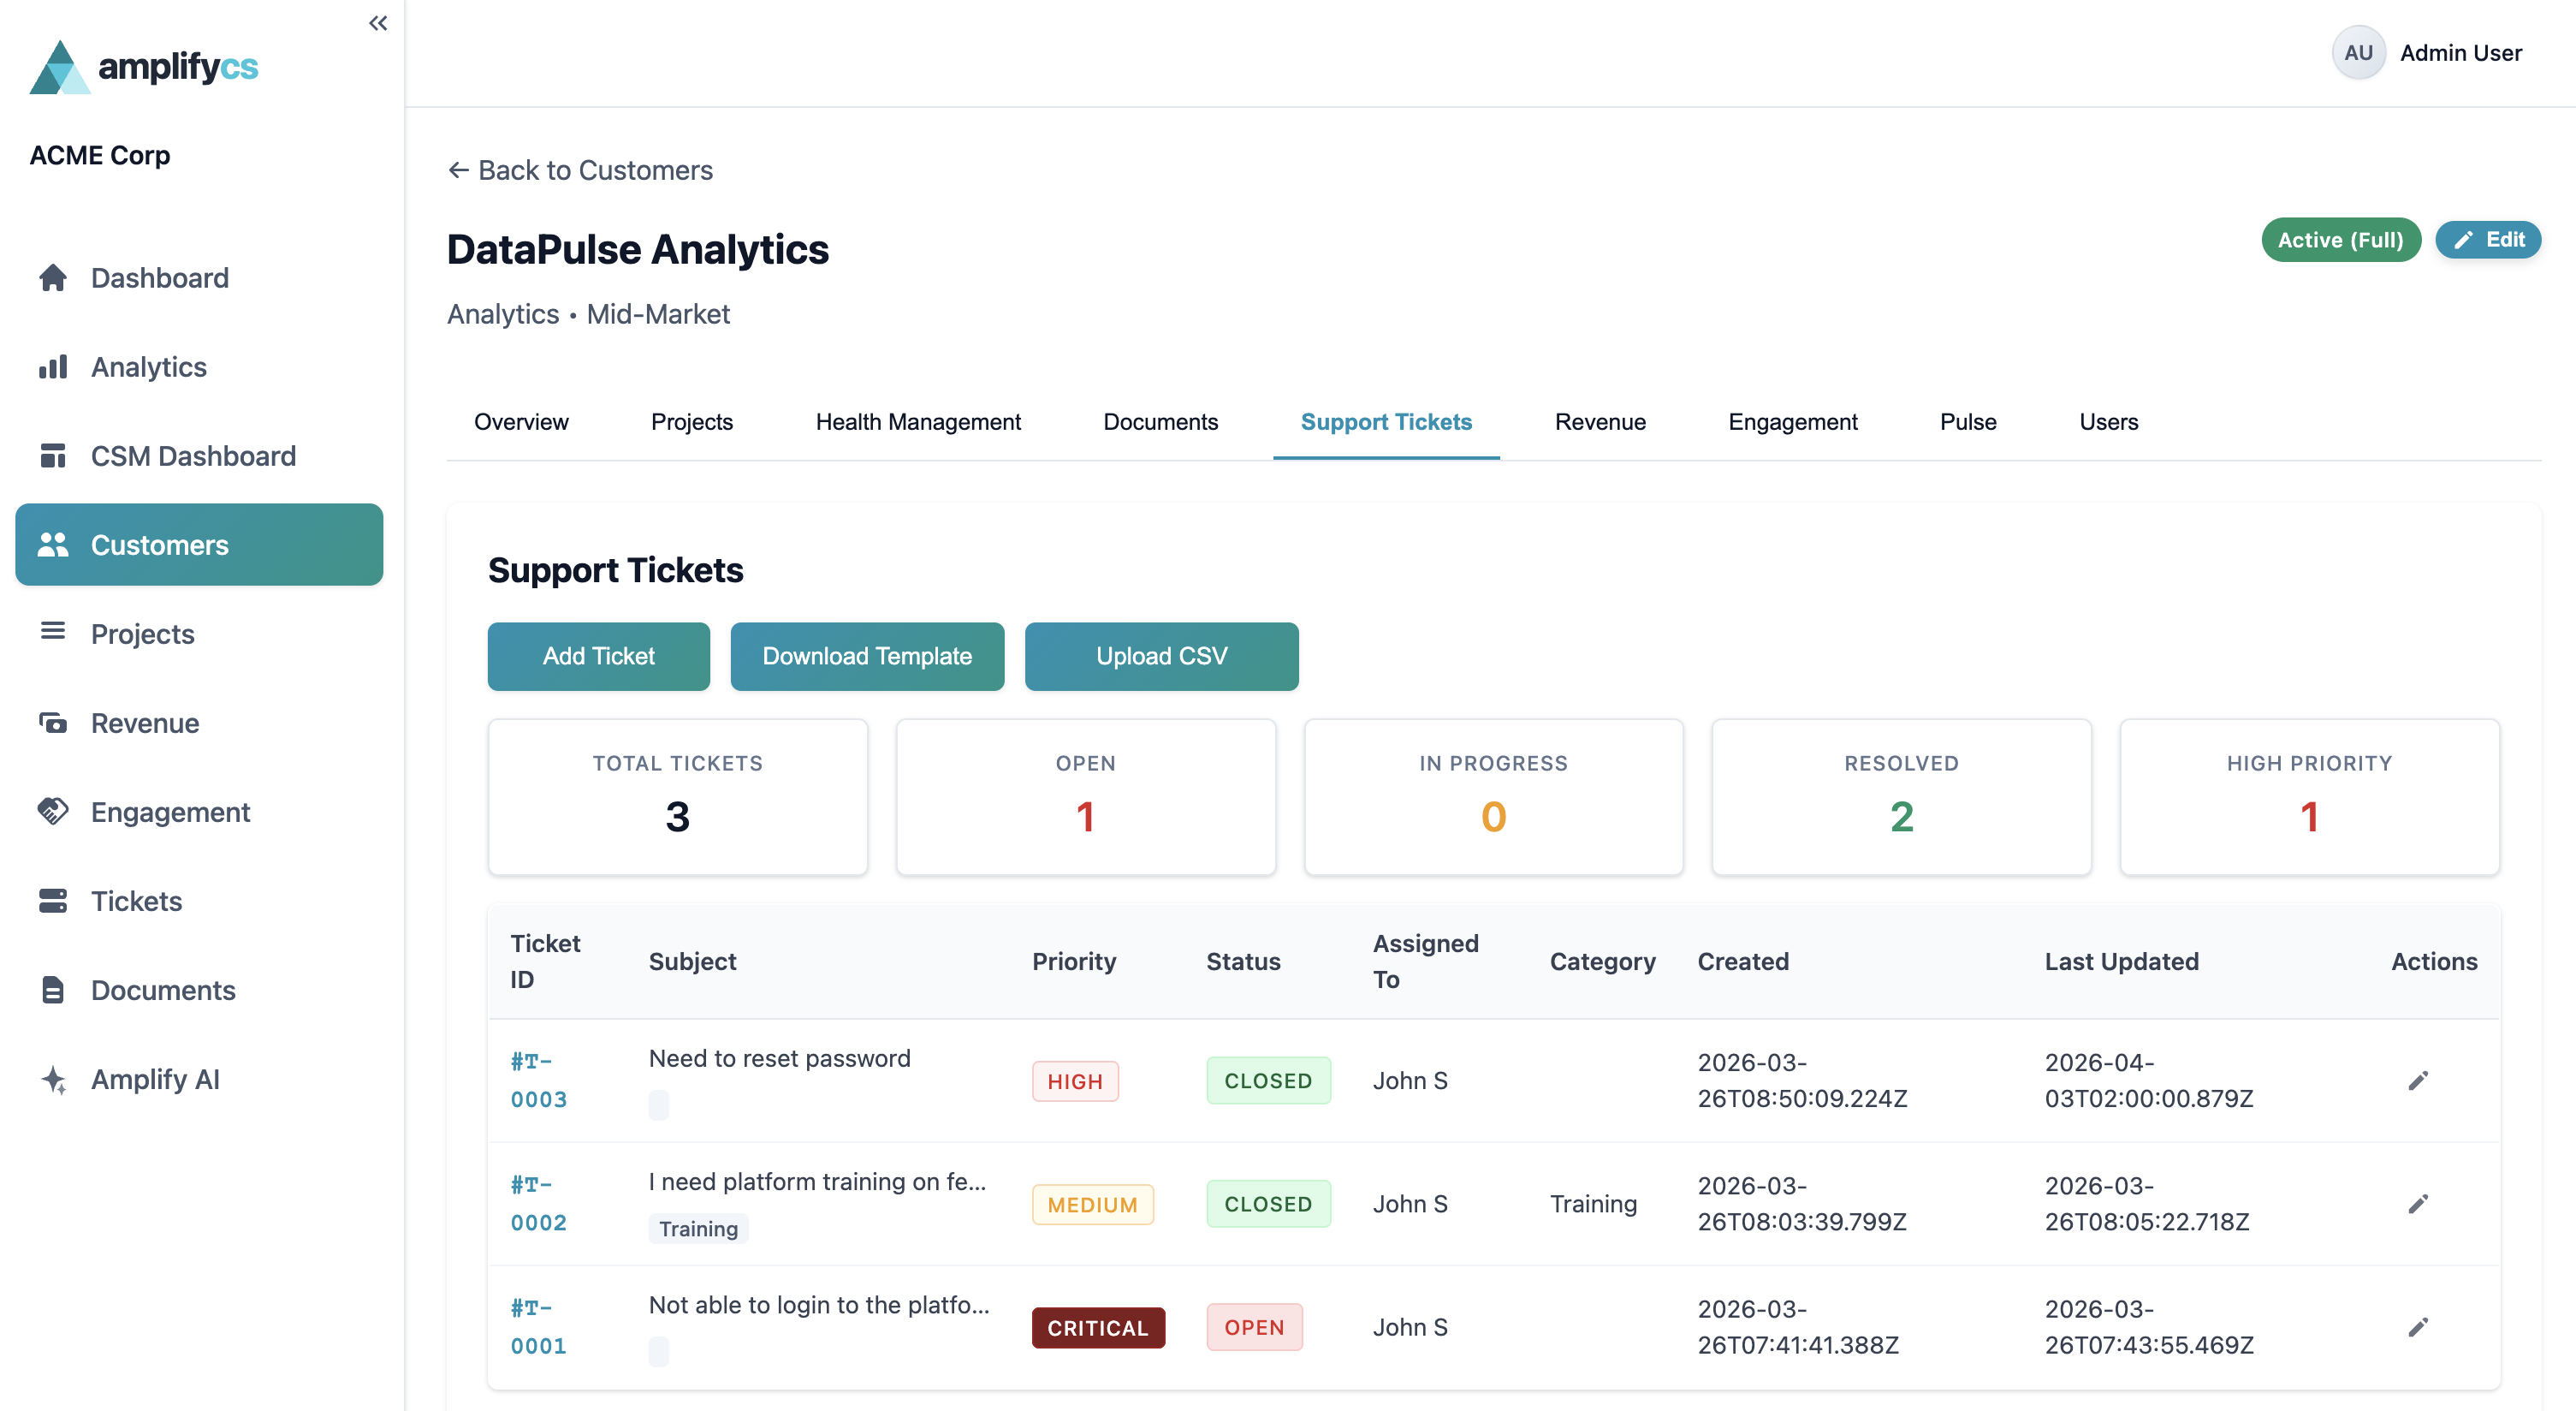Select the Analytics bar-chart sidebar icon
The width and height of the screenshot is (2576, 1411).
(54, 366)
